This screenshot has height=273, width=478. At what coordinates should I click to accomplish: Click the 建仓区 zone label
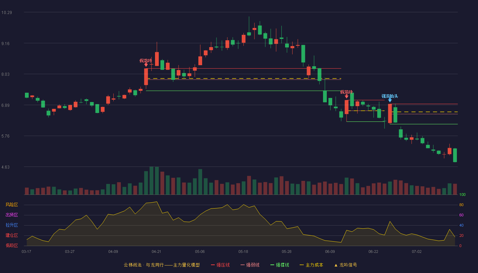(x=12, y=235)
